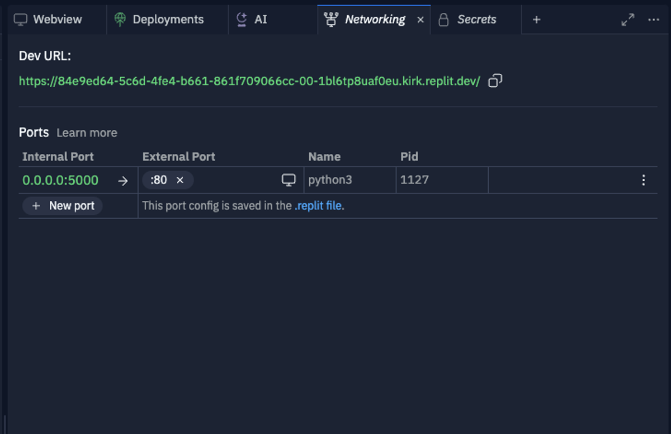Open port 80 in webview via monitor icon
This screenshot has width=671, height=434.
click(289, 180)
